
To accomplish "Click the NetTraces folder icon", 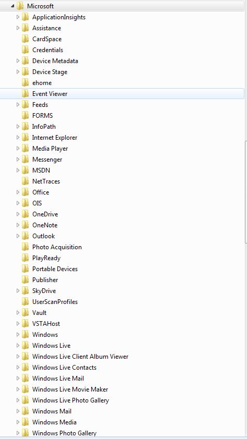I will point(25,181).
